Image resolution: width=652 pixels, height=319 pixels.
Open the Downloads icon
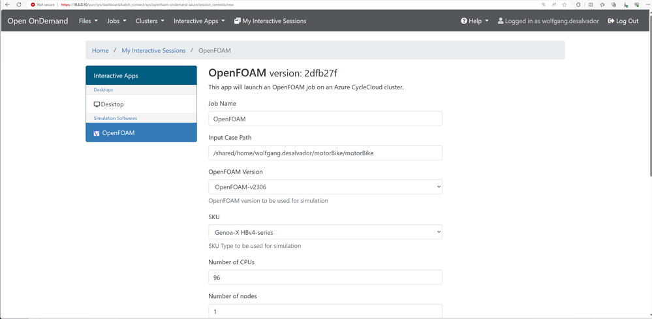click(x=625, y=5)
